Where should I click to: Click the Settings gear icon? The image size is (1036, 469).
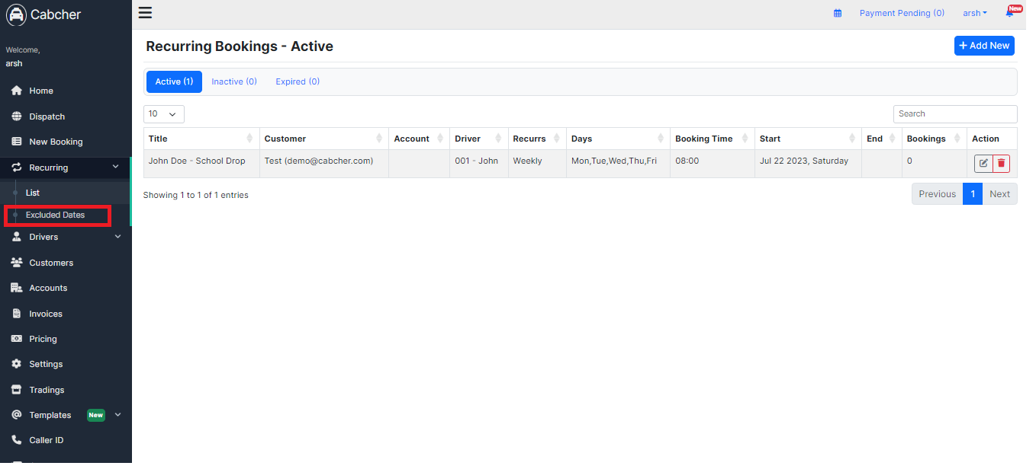[x=16, y=364]
